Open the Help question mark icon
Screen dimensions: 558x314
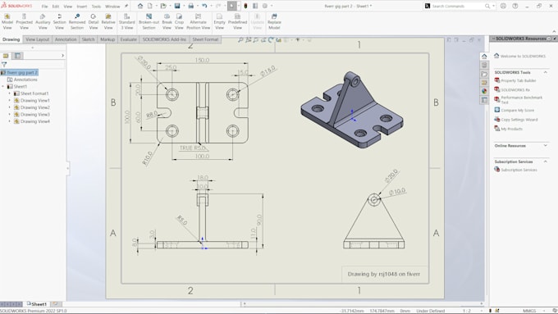tap(515, 6)
